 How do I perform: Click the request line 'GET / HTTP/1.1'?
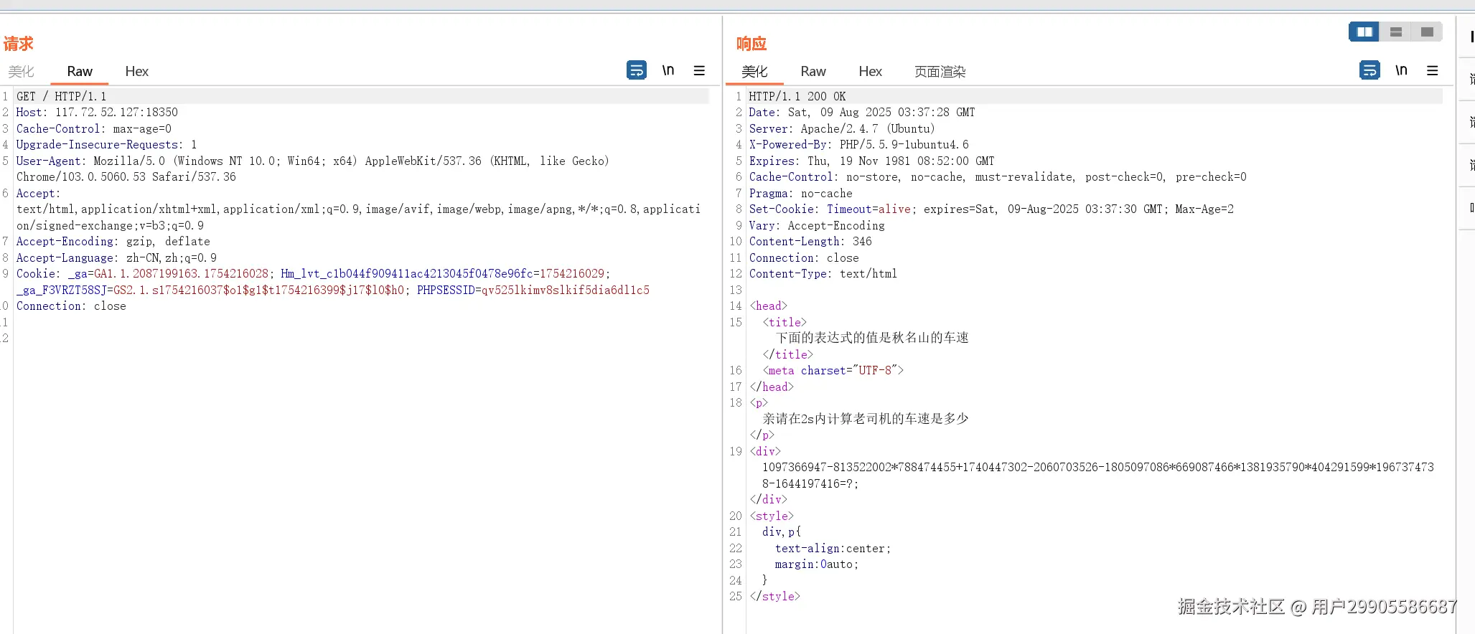click(x=62, y=96)
